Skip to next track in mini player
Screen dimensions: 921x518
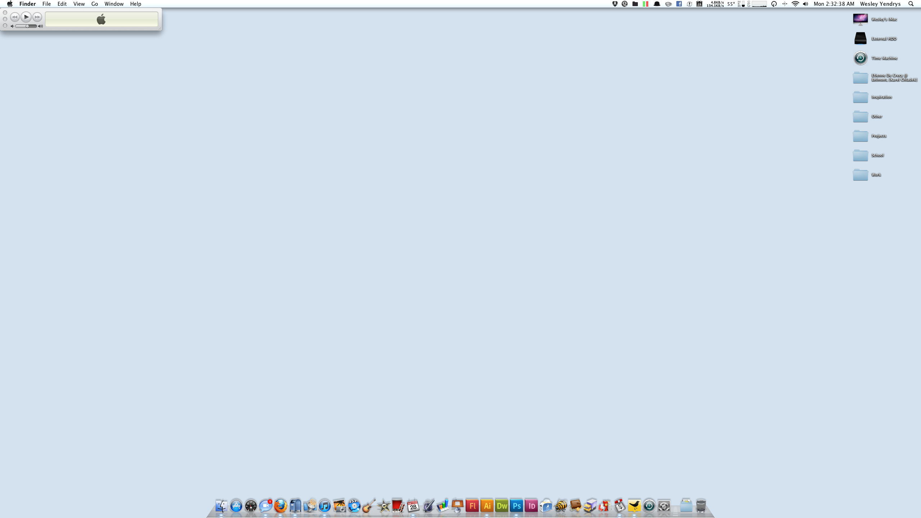point(37,17)
